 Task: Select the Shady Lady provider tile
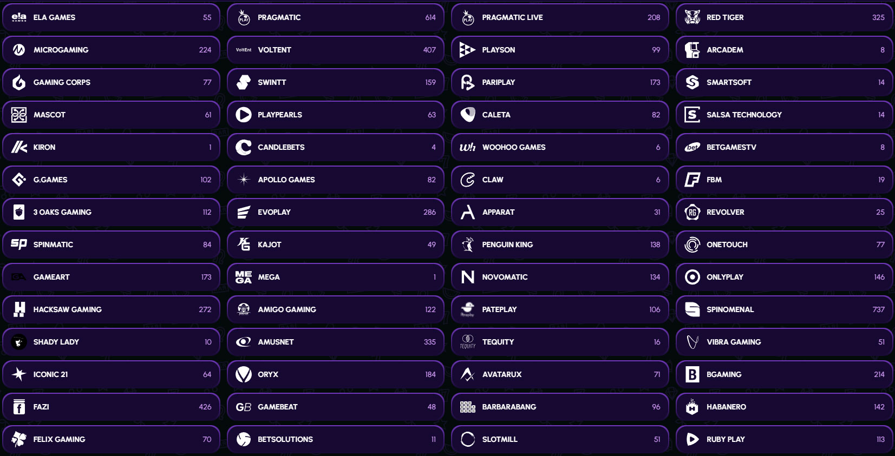click(x=111, y=342)
